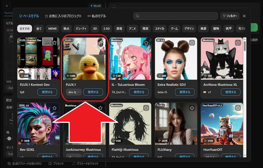Select the ゲーム category chip
Image resolution: width=263 pixels, height=168 pixels.
tap(174, 28)
